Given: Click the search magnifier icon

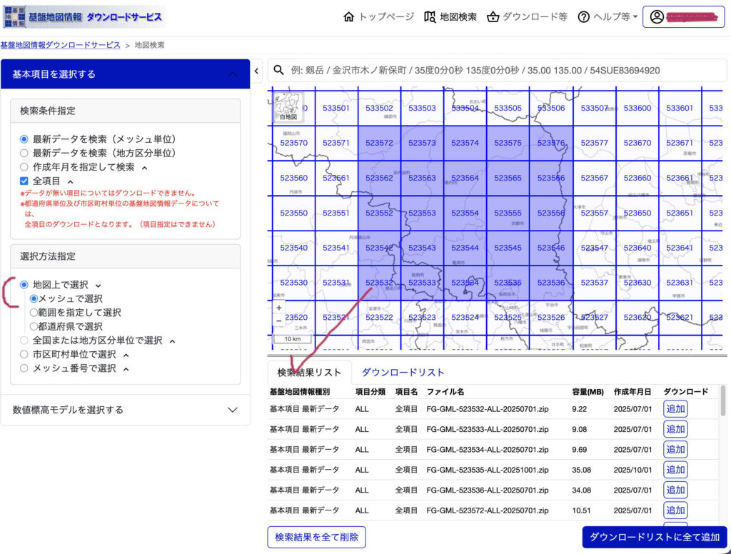Looking at the screenshot, I should click(279, 71).
